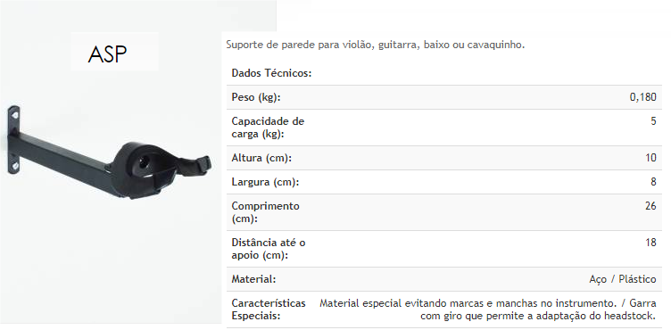This screenshot has height=330, width=671.
Task: Select the 0,180 weight value
Action: (642, 97)
